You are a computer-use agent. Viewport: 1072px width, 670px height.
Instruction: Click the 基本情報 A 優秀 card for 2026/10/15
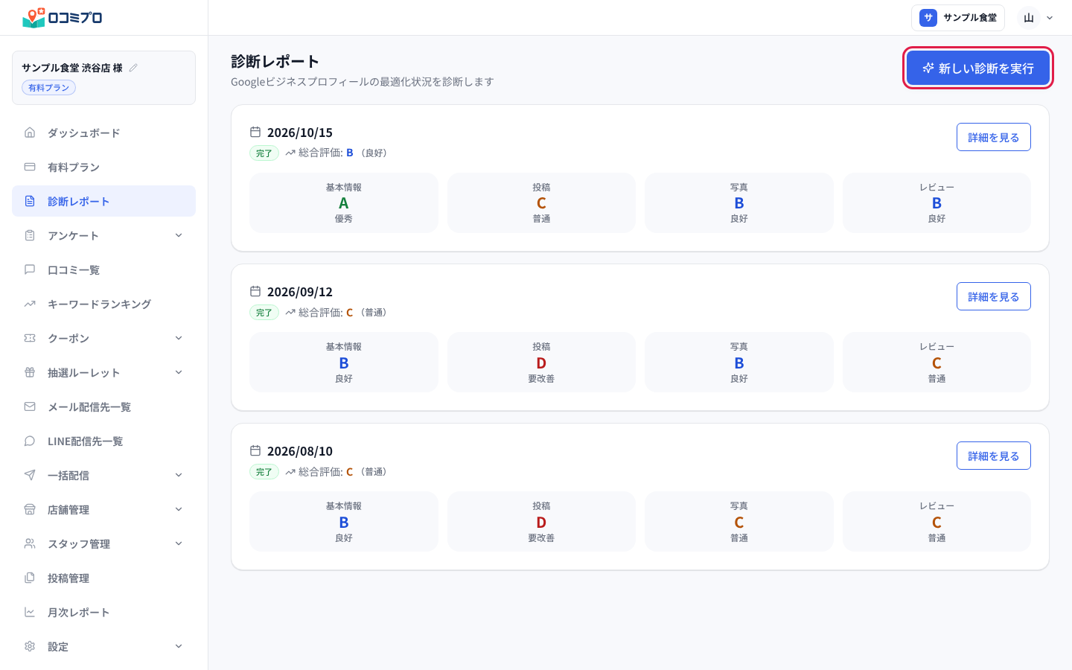click(x=344, y=202)
